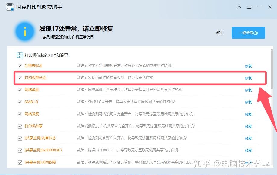Open the user account icon

pyautogui.click(x=239, y=7)
